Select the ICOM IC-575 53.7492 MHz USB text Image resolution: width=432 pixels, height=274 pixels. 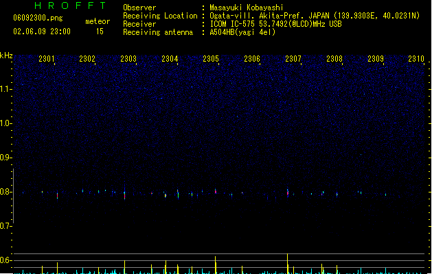coord(276,24)
